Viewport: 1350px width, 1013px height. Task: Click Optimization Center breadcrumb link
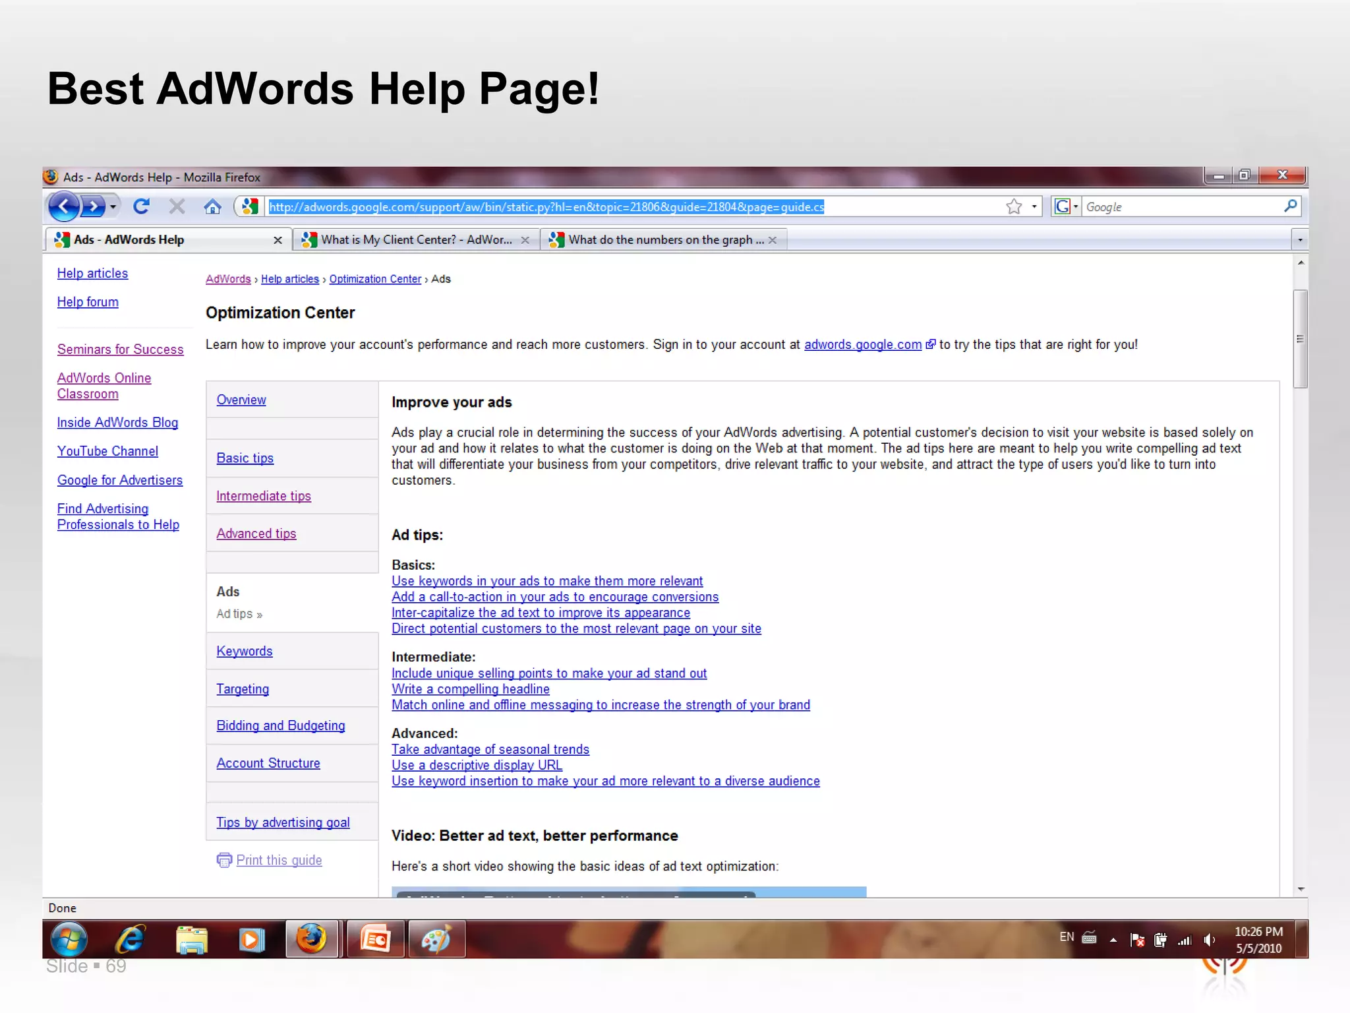click(375, 279)
